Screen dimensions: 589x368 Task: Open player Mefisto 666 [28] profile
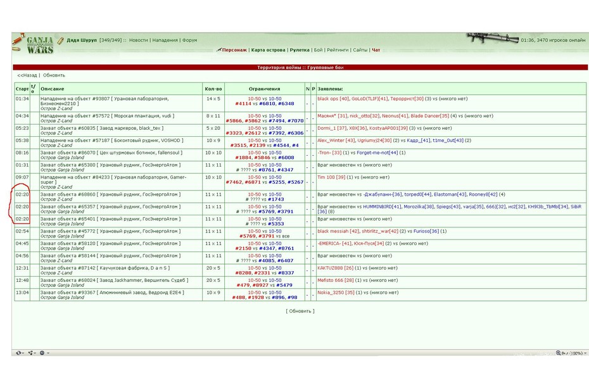(x=336, y=280)
